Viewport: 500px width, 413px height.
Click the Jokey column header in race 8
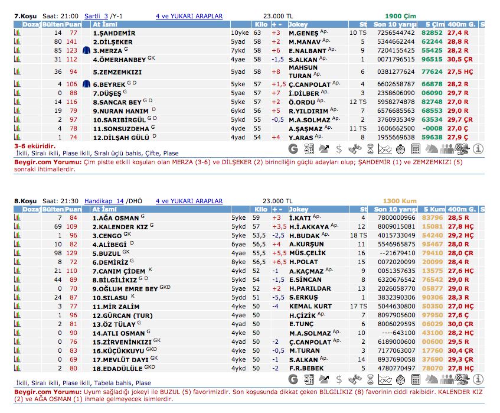[299, 209]
